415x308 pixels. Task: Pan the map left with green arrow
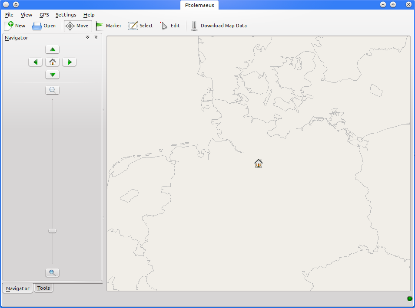pyautogui.click(x=36, y=62)
